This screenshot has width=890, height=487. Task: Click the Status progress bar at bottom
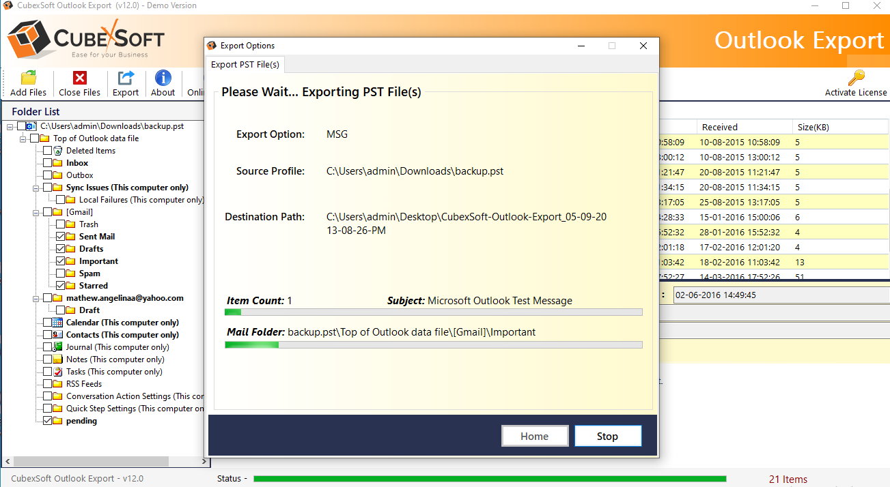tap(490, 479)
